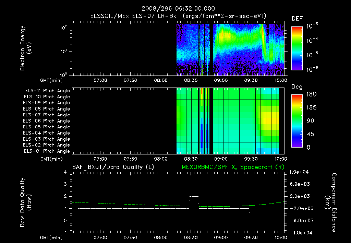Click the Component Distance (km) axis label
The height and width of the screenshot is (243, 351).
coord(331,202)
